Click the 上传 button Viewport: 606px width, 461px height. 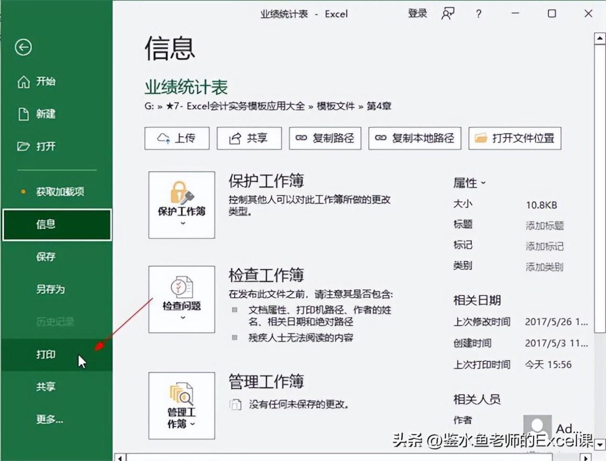[177, 138]
